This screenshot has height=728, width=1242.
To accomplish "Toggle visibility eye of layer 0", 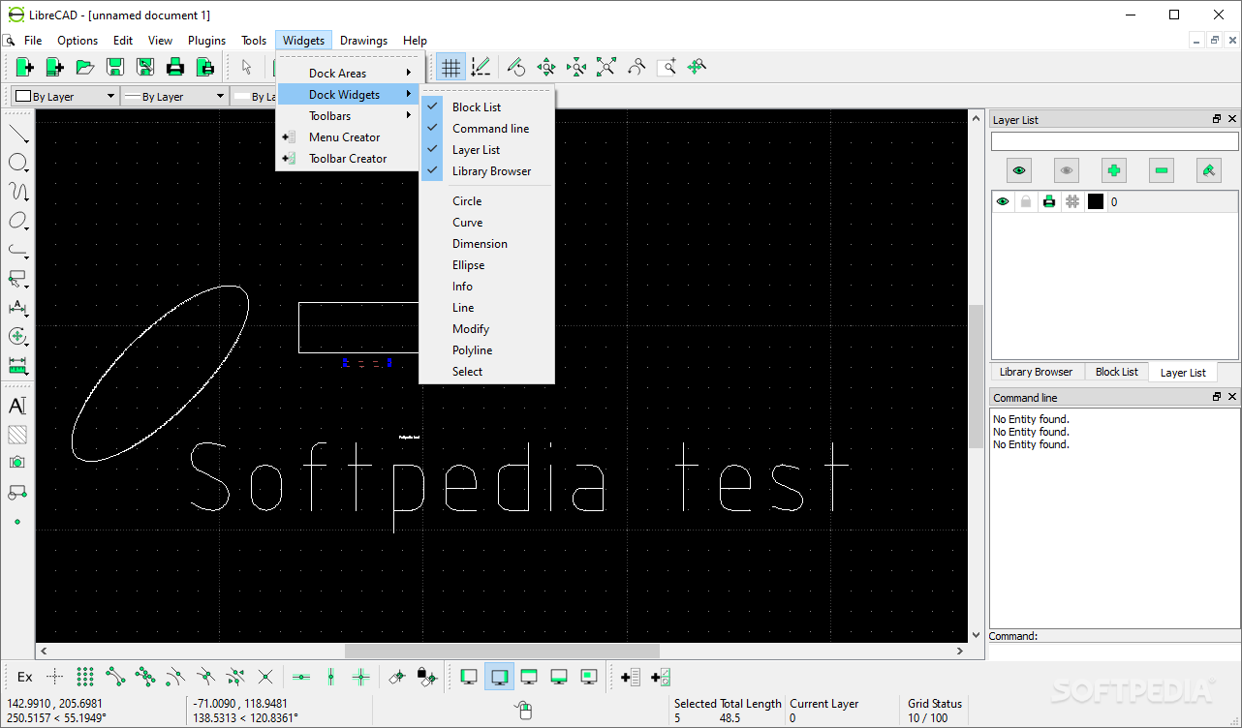I will coord(1003,201).
